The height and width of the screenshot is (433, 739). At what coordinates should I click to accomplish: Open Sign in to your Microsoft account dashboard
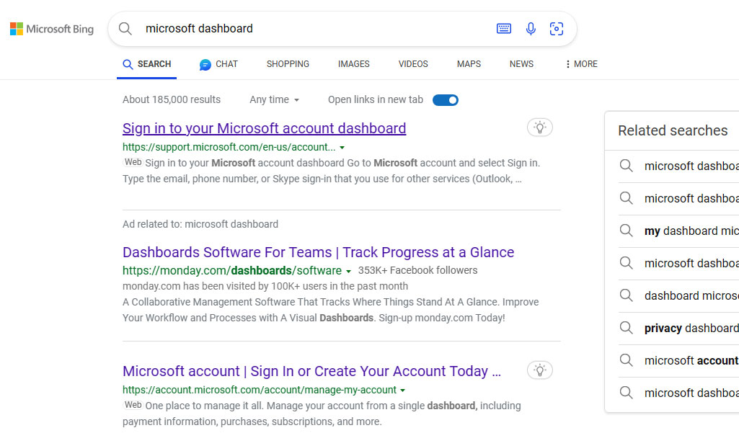[265, 128]
